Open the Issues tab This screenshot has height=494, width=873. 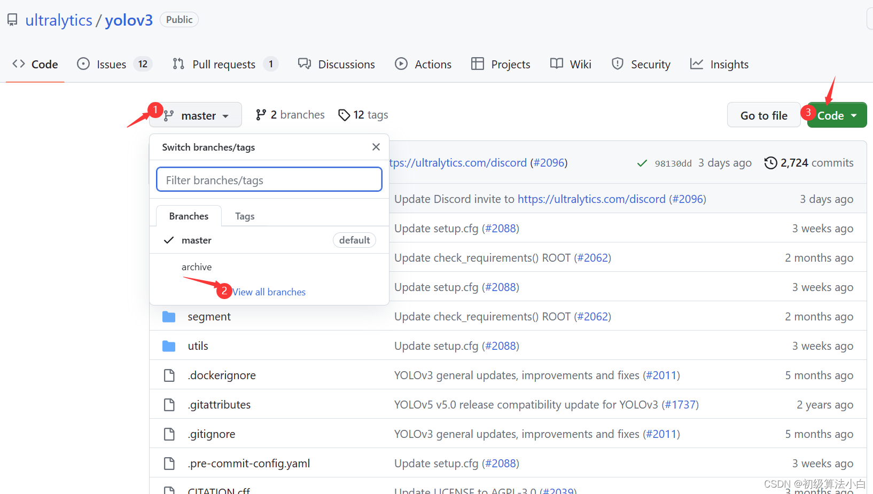click(114, 65)
